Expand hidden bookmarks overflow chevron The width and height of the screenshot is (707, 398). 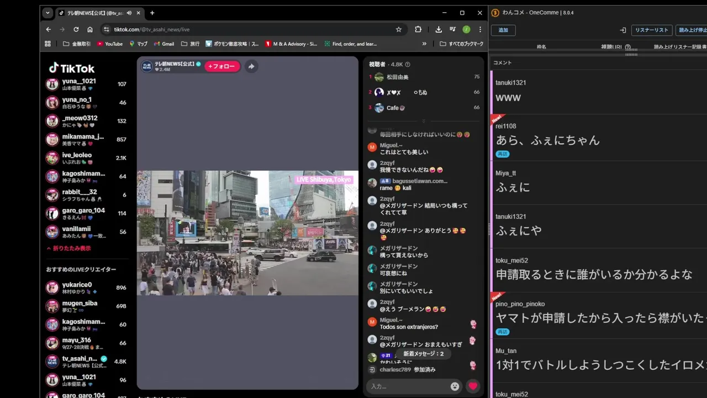coord(424,44)
